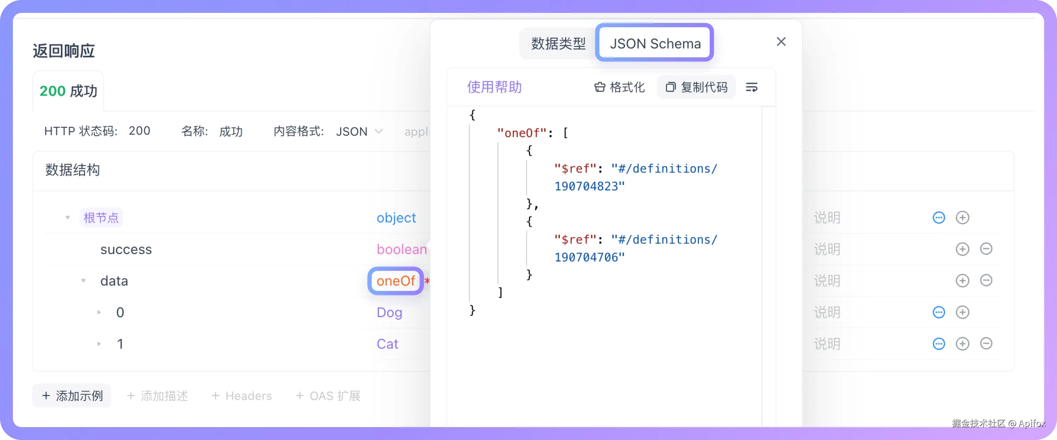Toggle word wrap in the code editor
The height and width of the screenshot is (440, 1057).
pyautogui.click(x=752, y=87)
